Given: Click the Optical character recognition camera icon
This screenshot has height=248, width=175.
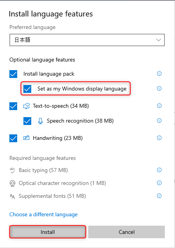Looking at the screenshot, I should pos(12,183).
